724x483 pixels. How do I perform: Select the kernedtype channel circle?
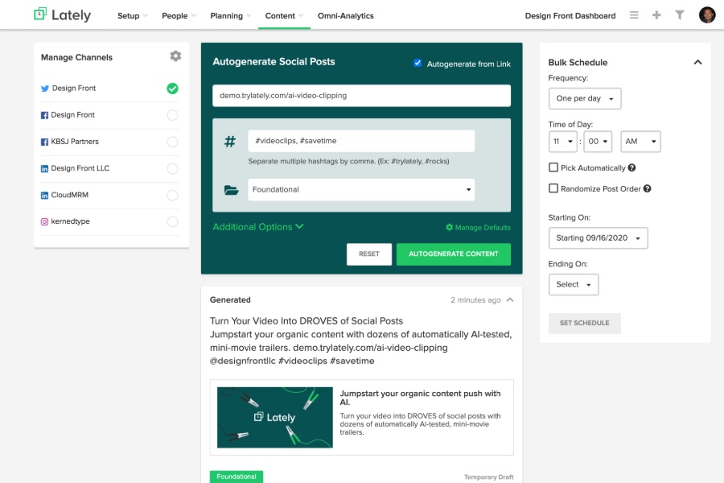click(x=172, y=222)
